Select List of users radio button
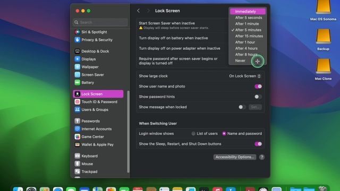The height and width of the screenshot is (191, 340). point(193,134)
